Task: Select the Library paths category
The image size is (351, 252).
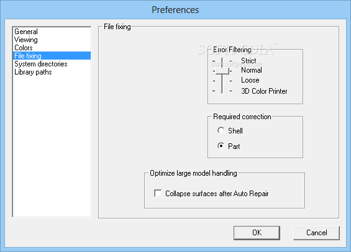Action: (x=33, y=72)
